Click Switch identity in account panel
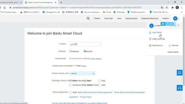This screenshot has height=104, width=185. pyautogui.click(x=173, y=52)
